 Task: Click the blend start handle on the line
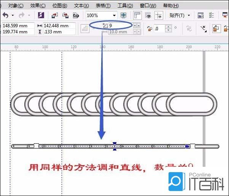pos(36,146)
